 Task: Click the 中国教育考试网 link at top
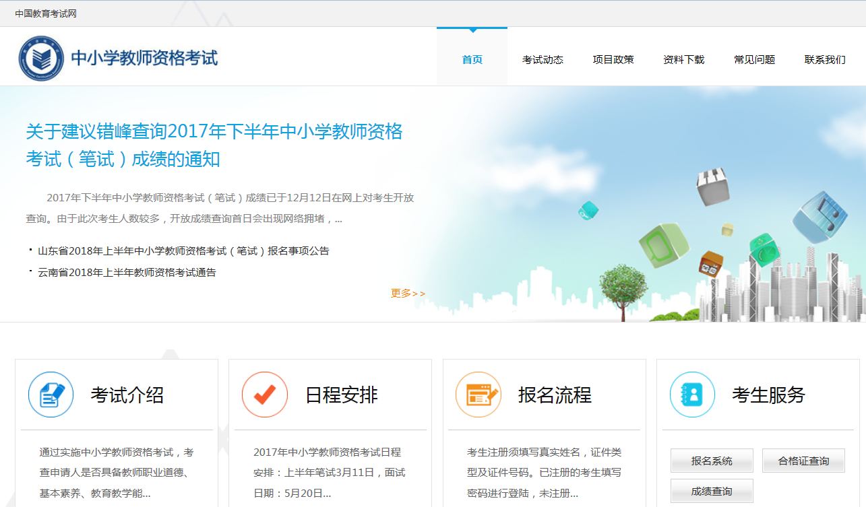pos(46,13)
